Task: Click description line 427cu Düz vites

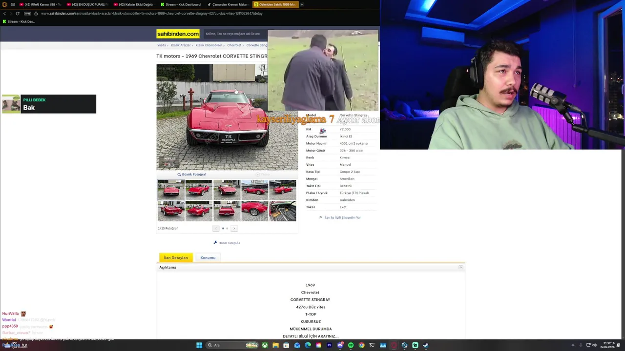Action: [311, 307]
